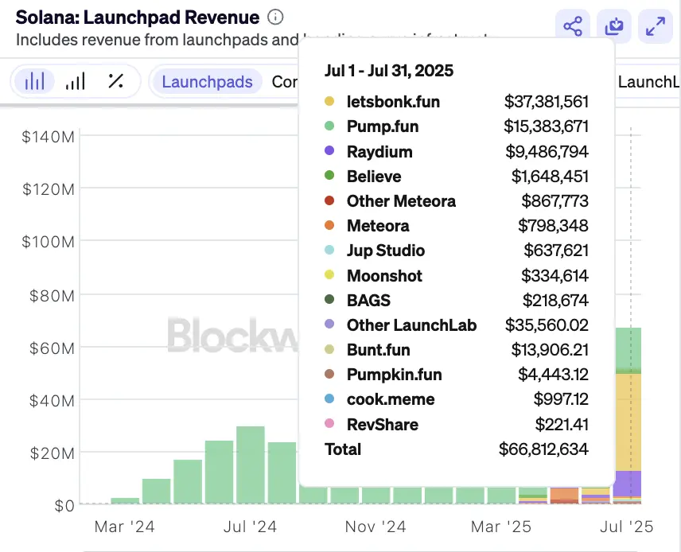Click the purple Raydium legend dot
Viewport: 681px width, 552px height.
coord(330,151)
